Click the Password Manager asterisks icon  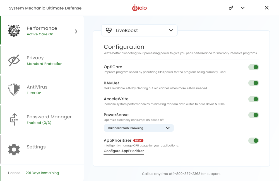(14, 119)
